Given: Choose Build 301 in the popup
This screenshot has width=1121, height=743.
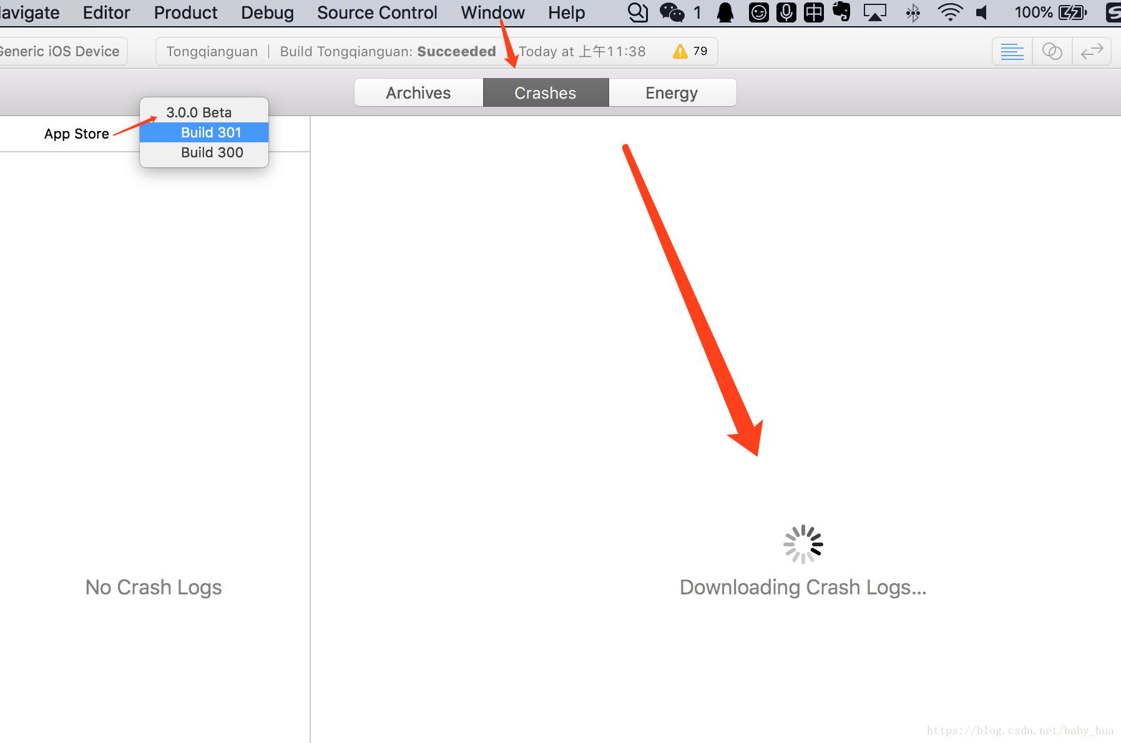Looking at the screenshot, I should pos(204,132).
